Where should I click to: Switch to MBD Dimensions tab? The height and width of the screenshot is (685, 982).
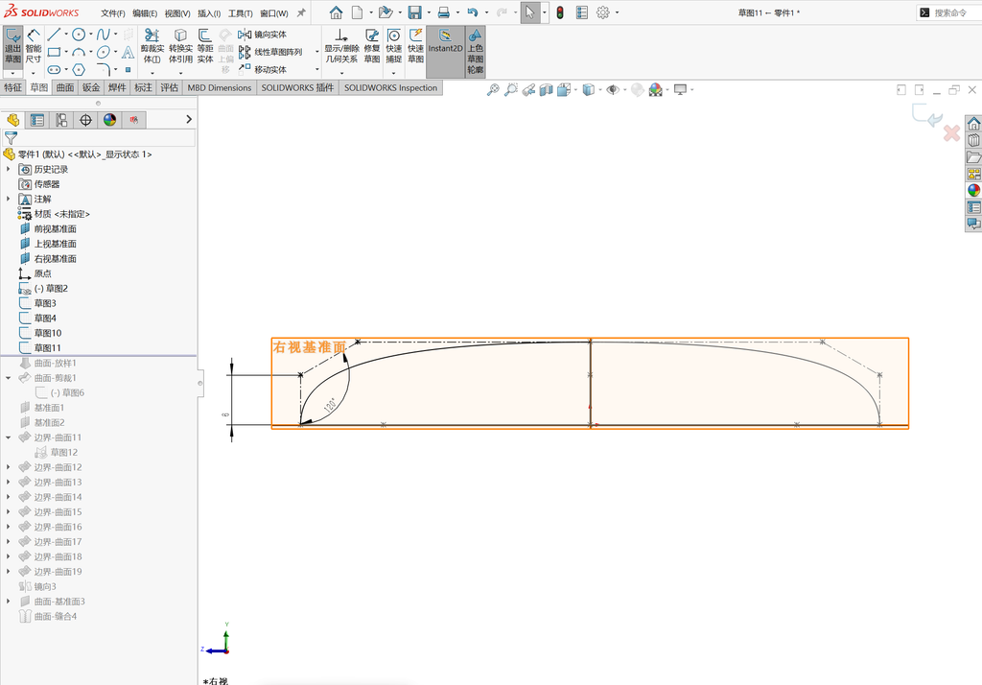coord(220,87)
